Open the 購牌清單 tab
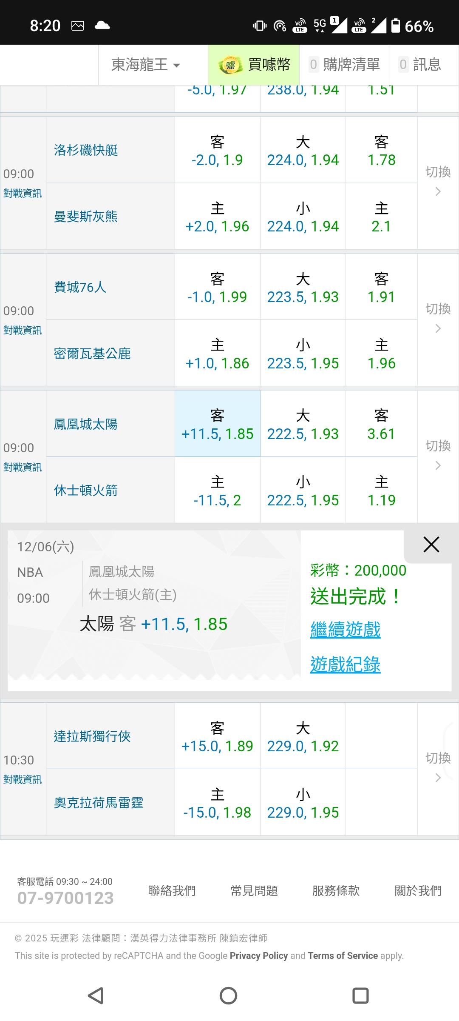Screen dimensions: 459x1021 [345, 65]
